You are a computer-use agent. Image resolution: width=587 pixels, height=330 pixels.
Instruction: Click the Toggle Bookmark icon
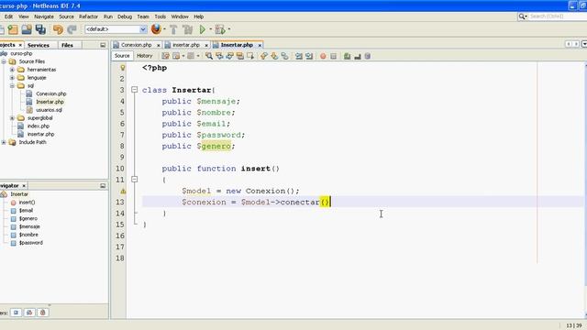(x=285, y=56)
